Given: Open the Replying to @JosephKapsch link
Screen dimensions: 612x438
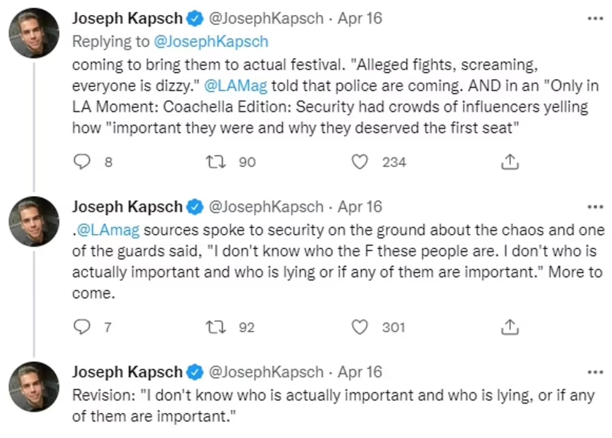Looking at the screenshot, I should point(211,42).
